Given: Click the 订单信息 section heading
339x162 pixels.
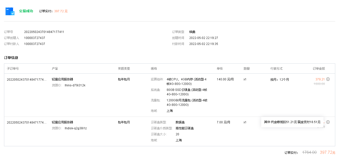Looking at the screenshot, I should pyautogui.click(x=11, y=58).
